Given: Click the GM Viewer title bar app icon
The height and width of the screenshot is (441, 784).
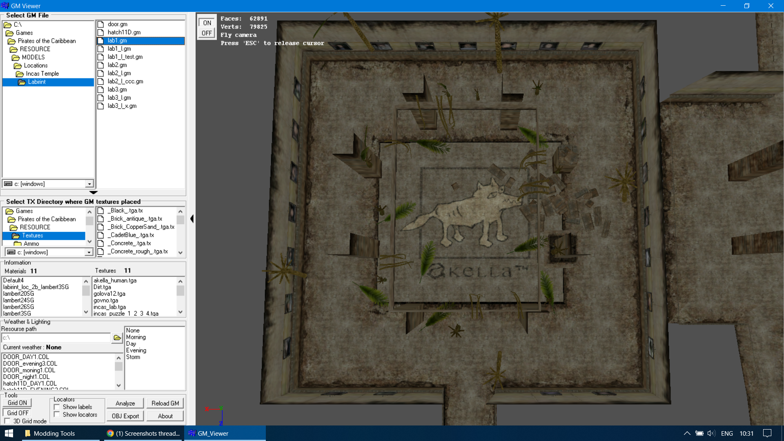Looking at the screenshot, I should (x=5, y=6).
